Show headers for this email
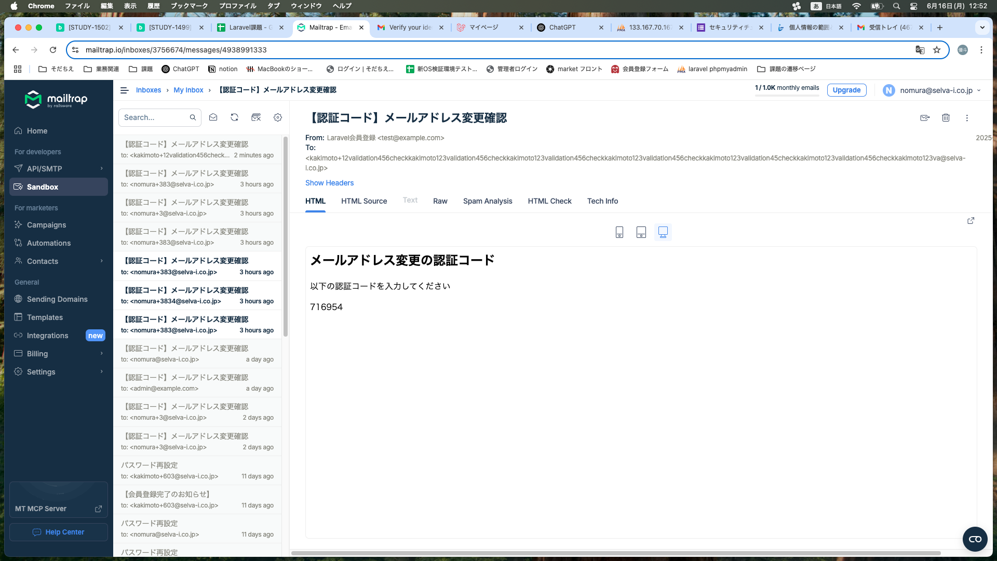Viewport: 997px width, 561px height. 329,183
